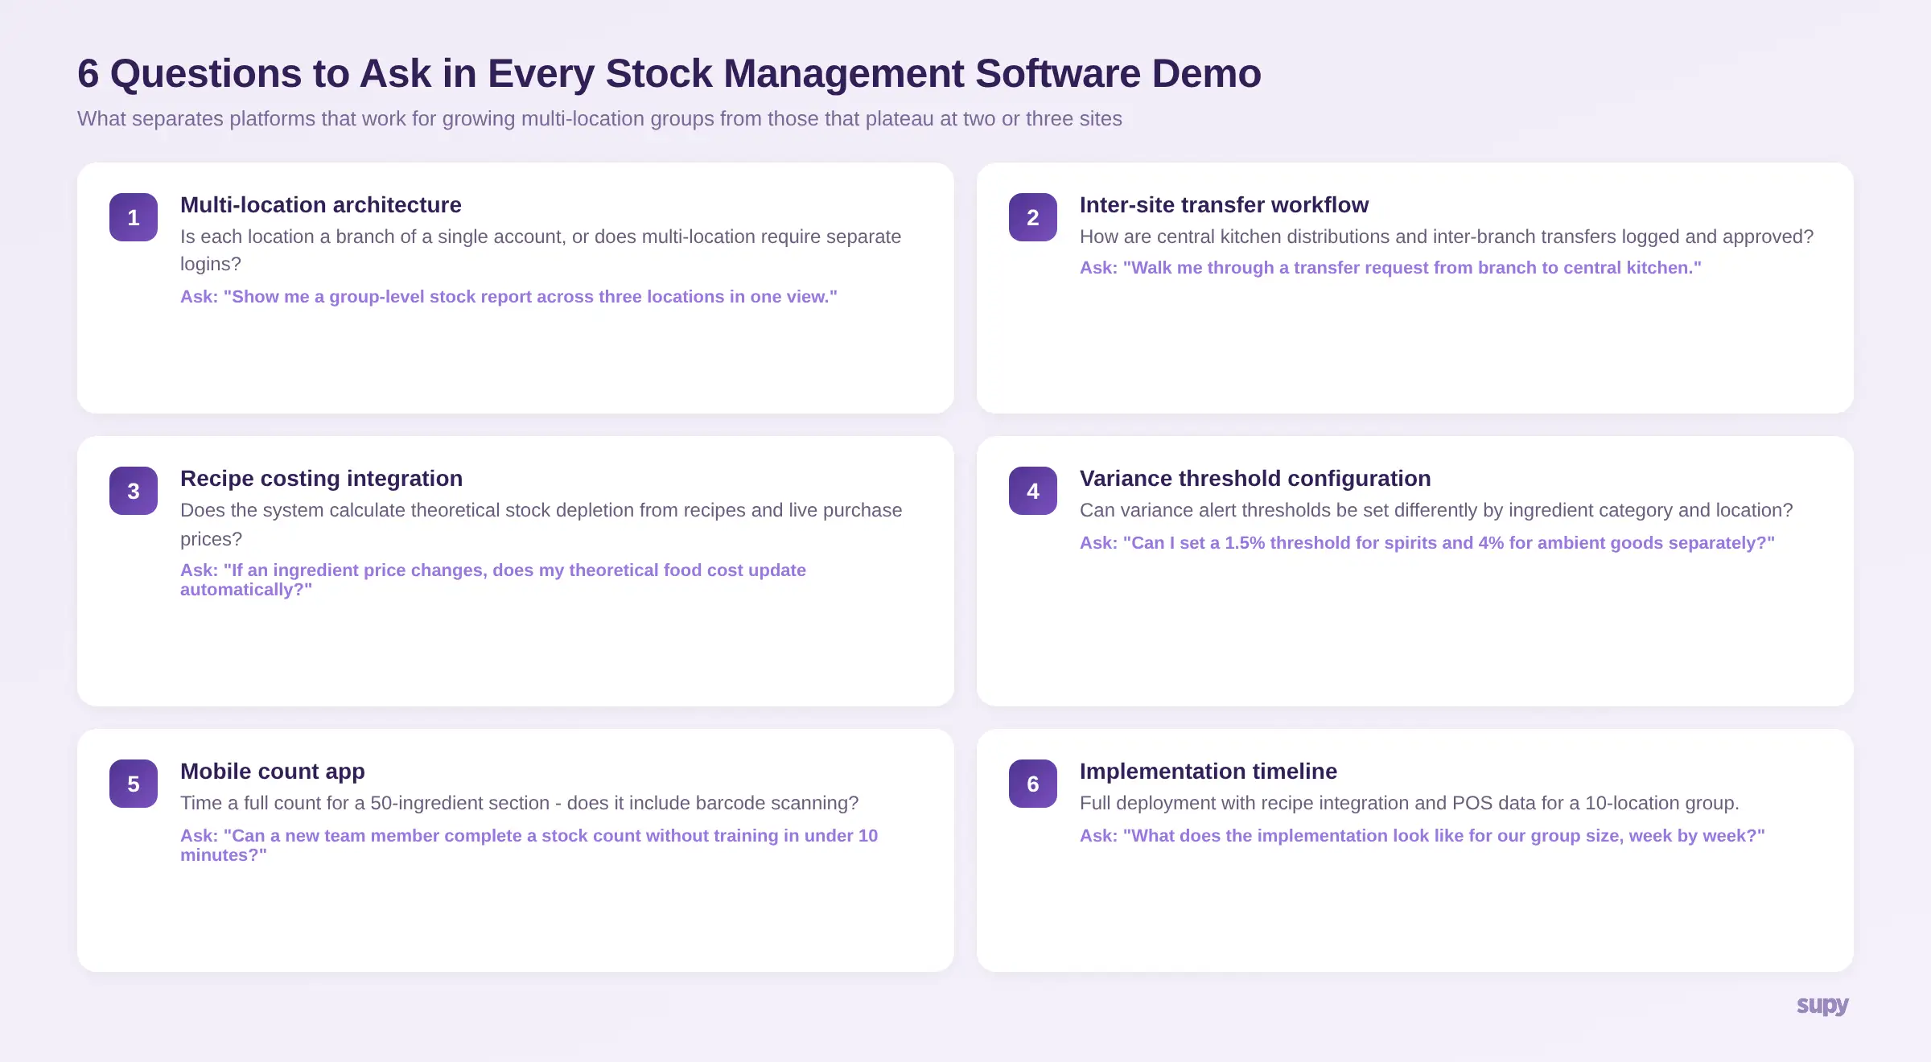
Task: Click the purple badge numbered 1
Action: (134, 216)
